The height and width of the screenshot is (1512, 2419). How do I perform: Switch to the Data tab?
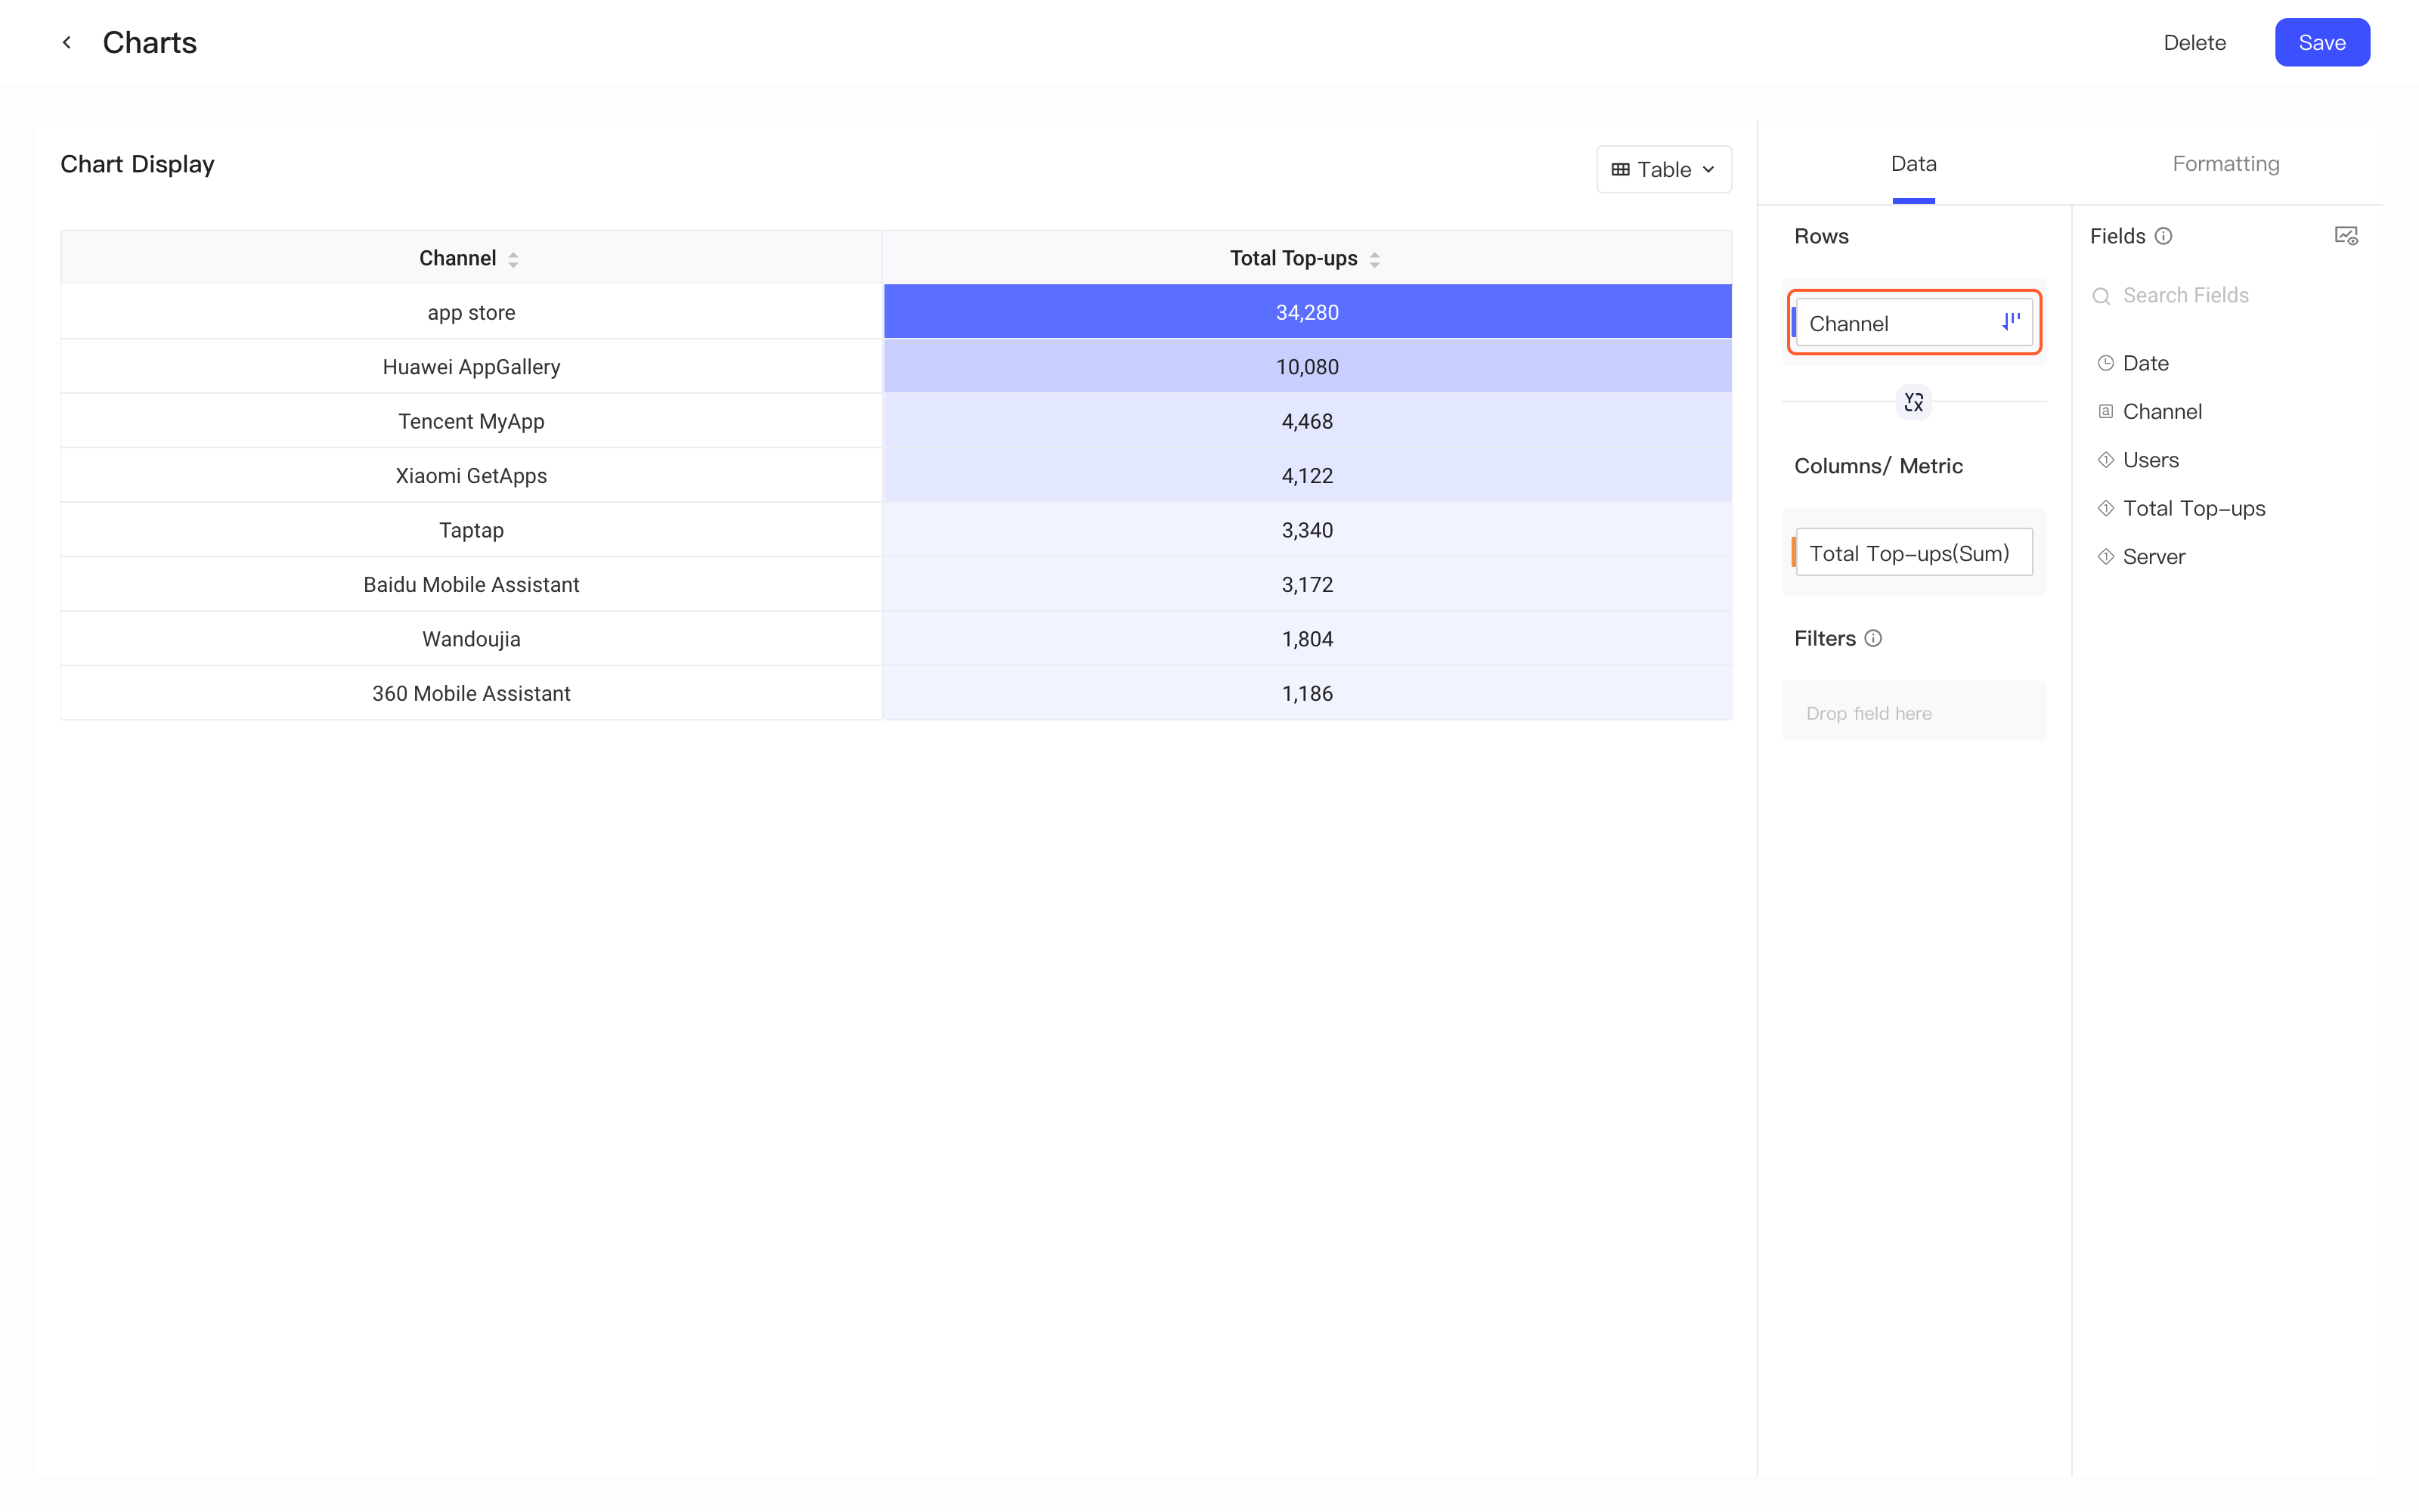coord(1913,163)
